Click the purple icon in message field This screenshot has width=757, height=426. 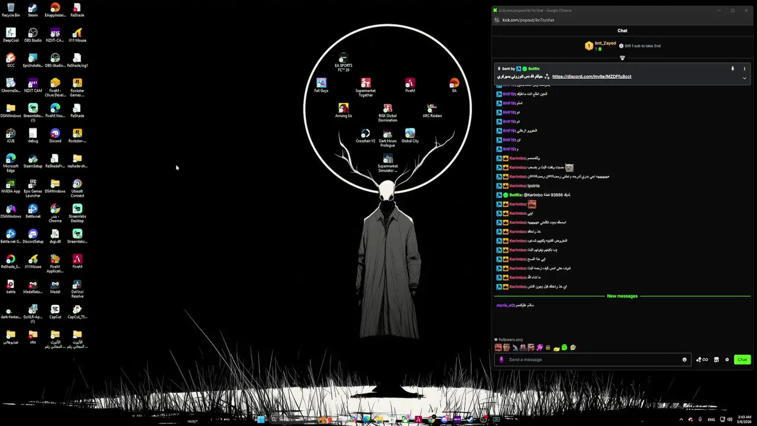(502, 360)
